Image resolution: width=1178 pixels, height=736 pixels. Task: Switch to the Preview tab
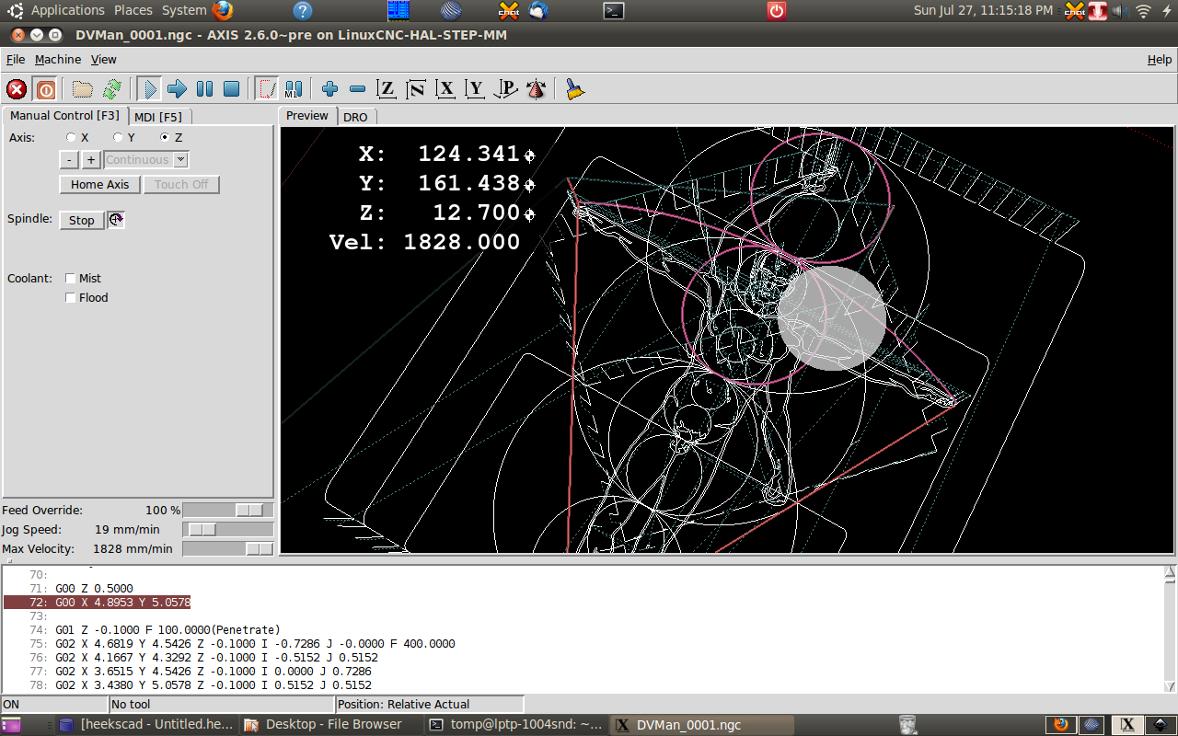(x=306, y=116)
